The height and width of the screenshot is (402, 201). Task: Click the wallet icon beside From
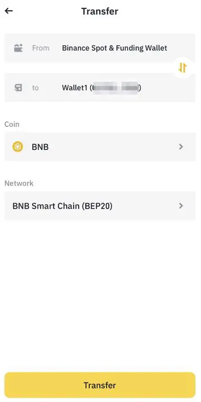coord(18,48)
